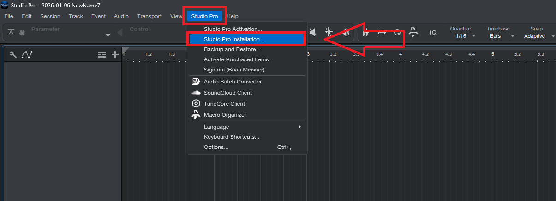Open the track list icon
This screenshot has height=201, width=556.
[102, 55]
